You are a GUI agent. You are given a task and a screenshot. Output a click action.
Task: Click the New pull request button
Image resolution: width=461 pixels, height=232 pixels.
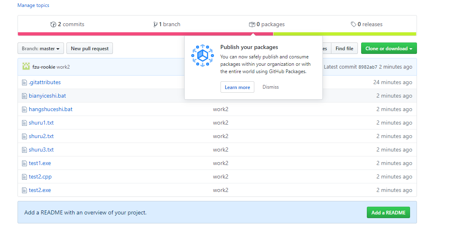point(90,49)
